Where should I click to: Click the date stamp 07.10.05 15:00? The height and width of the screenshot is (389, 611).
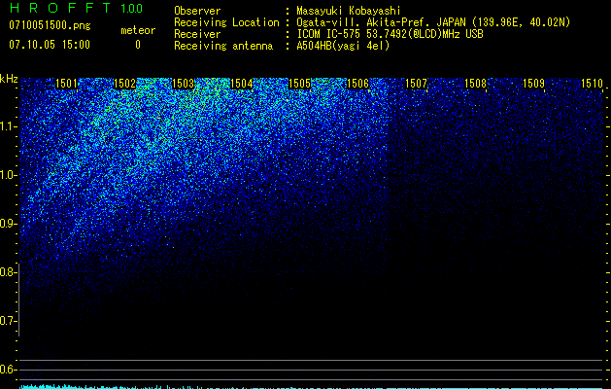pyautogui.click(x=50, y=45)
